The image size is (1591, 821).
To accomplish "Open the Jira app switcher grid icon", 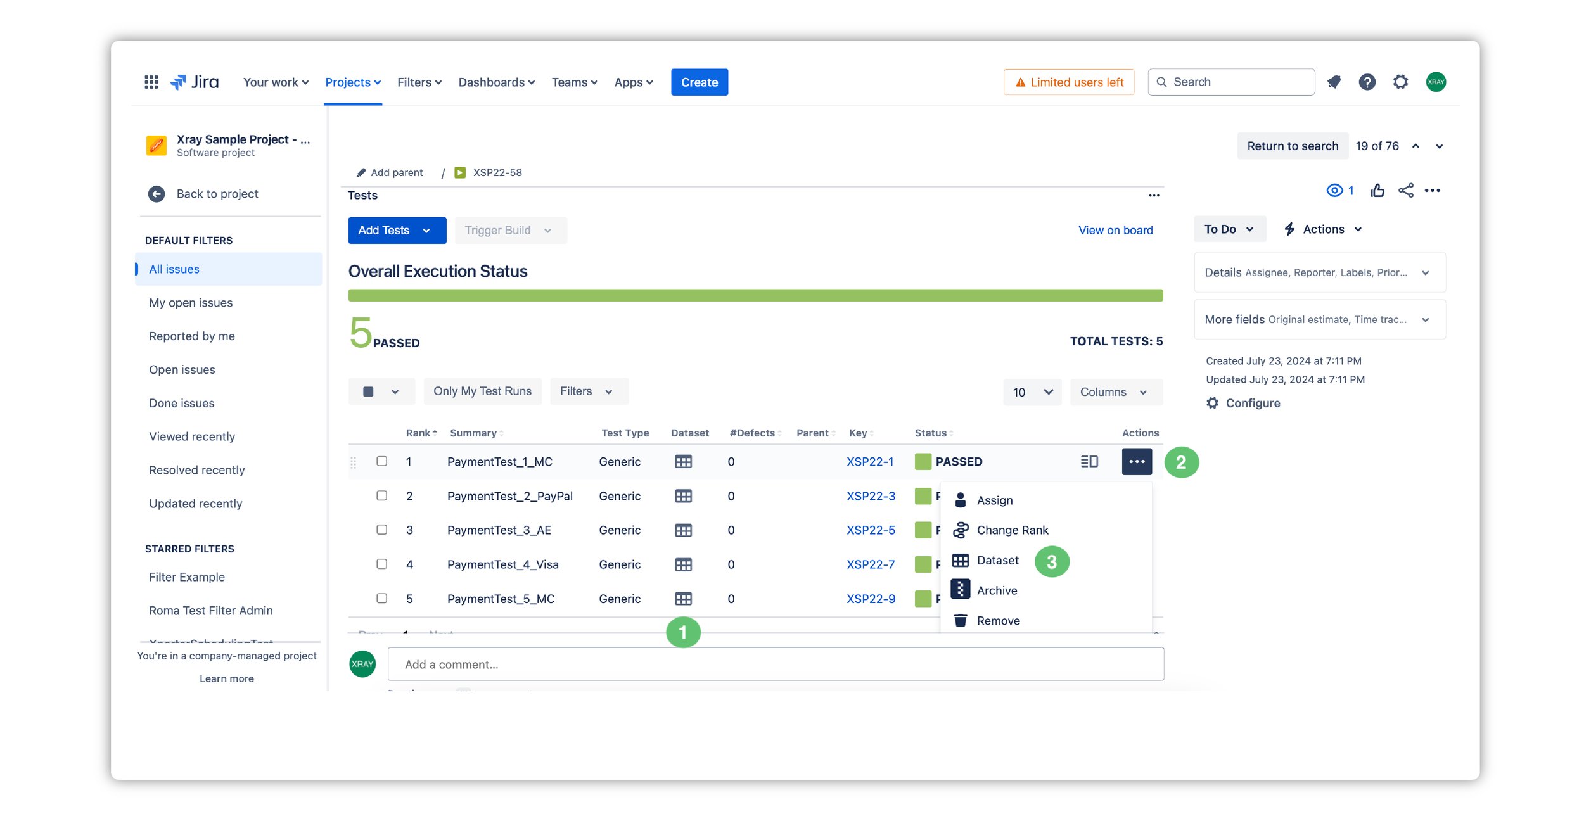I will point(151,82).
